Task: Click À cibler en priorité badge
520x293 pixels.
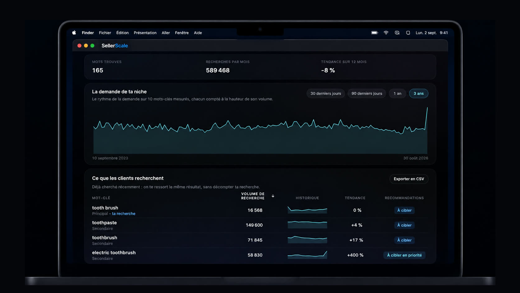Action: [x=404, y=255]
